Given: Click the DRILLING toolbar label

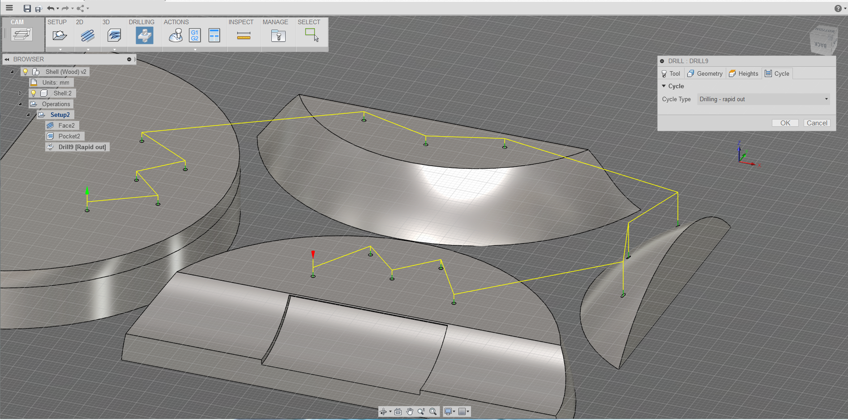Looking at the screenshot, I should point(141,22).
